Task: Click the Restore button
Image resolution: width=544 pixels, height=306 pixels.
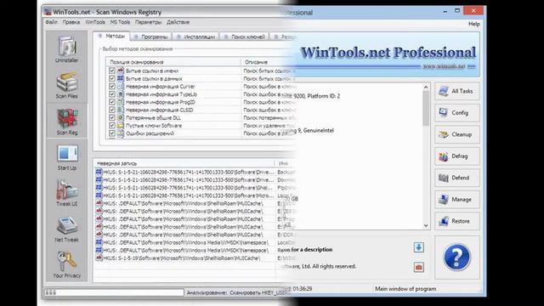Action: [x=457, y=221]
